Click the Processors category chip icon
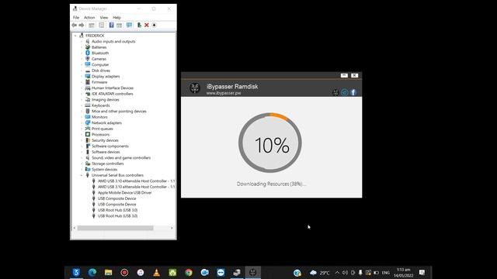The image size is (497, 279). pyautogui.click(x=88, y=134)
